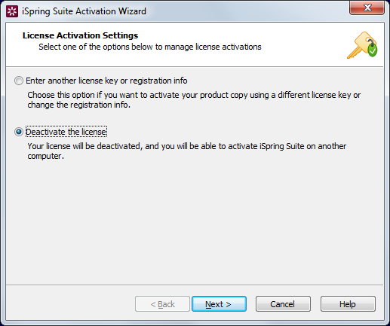Select the Enter another license key radio button
Viewport: 390px width, 326px height.
coord(19,81)
